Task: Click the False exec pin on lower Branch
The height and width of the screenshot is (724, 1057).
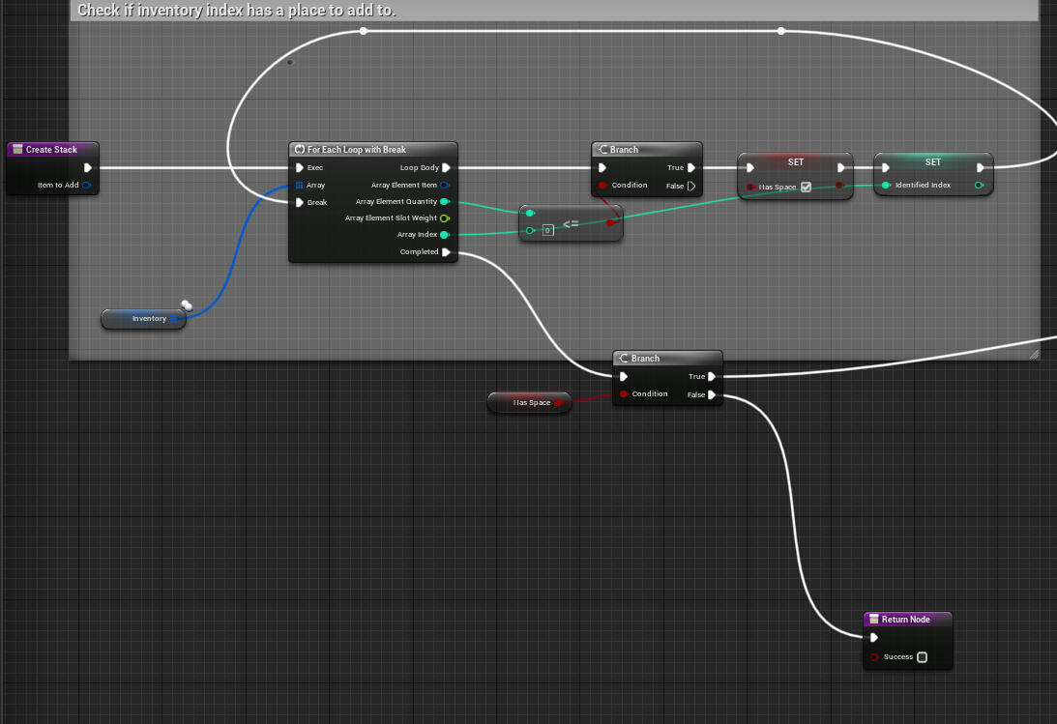Action: 713,394
